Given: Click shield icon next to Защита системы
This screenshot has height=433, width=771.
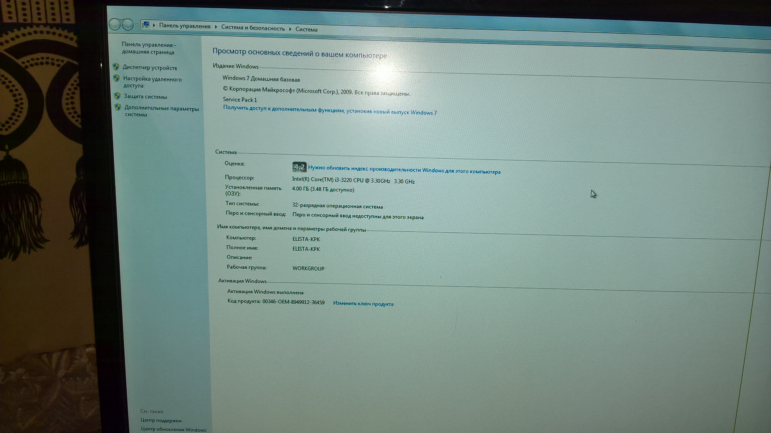Looking at the screenshot, I should click(117, 96).
